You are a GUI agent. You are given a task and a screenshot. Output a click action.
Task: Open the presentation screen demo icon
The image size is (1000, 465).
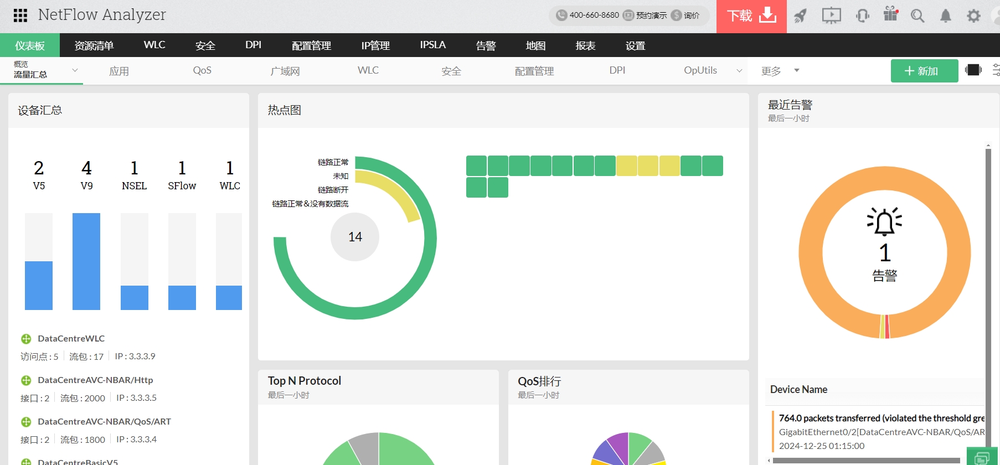(x=831, y=16)
